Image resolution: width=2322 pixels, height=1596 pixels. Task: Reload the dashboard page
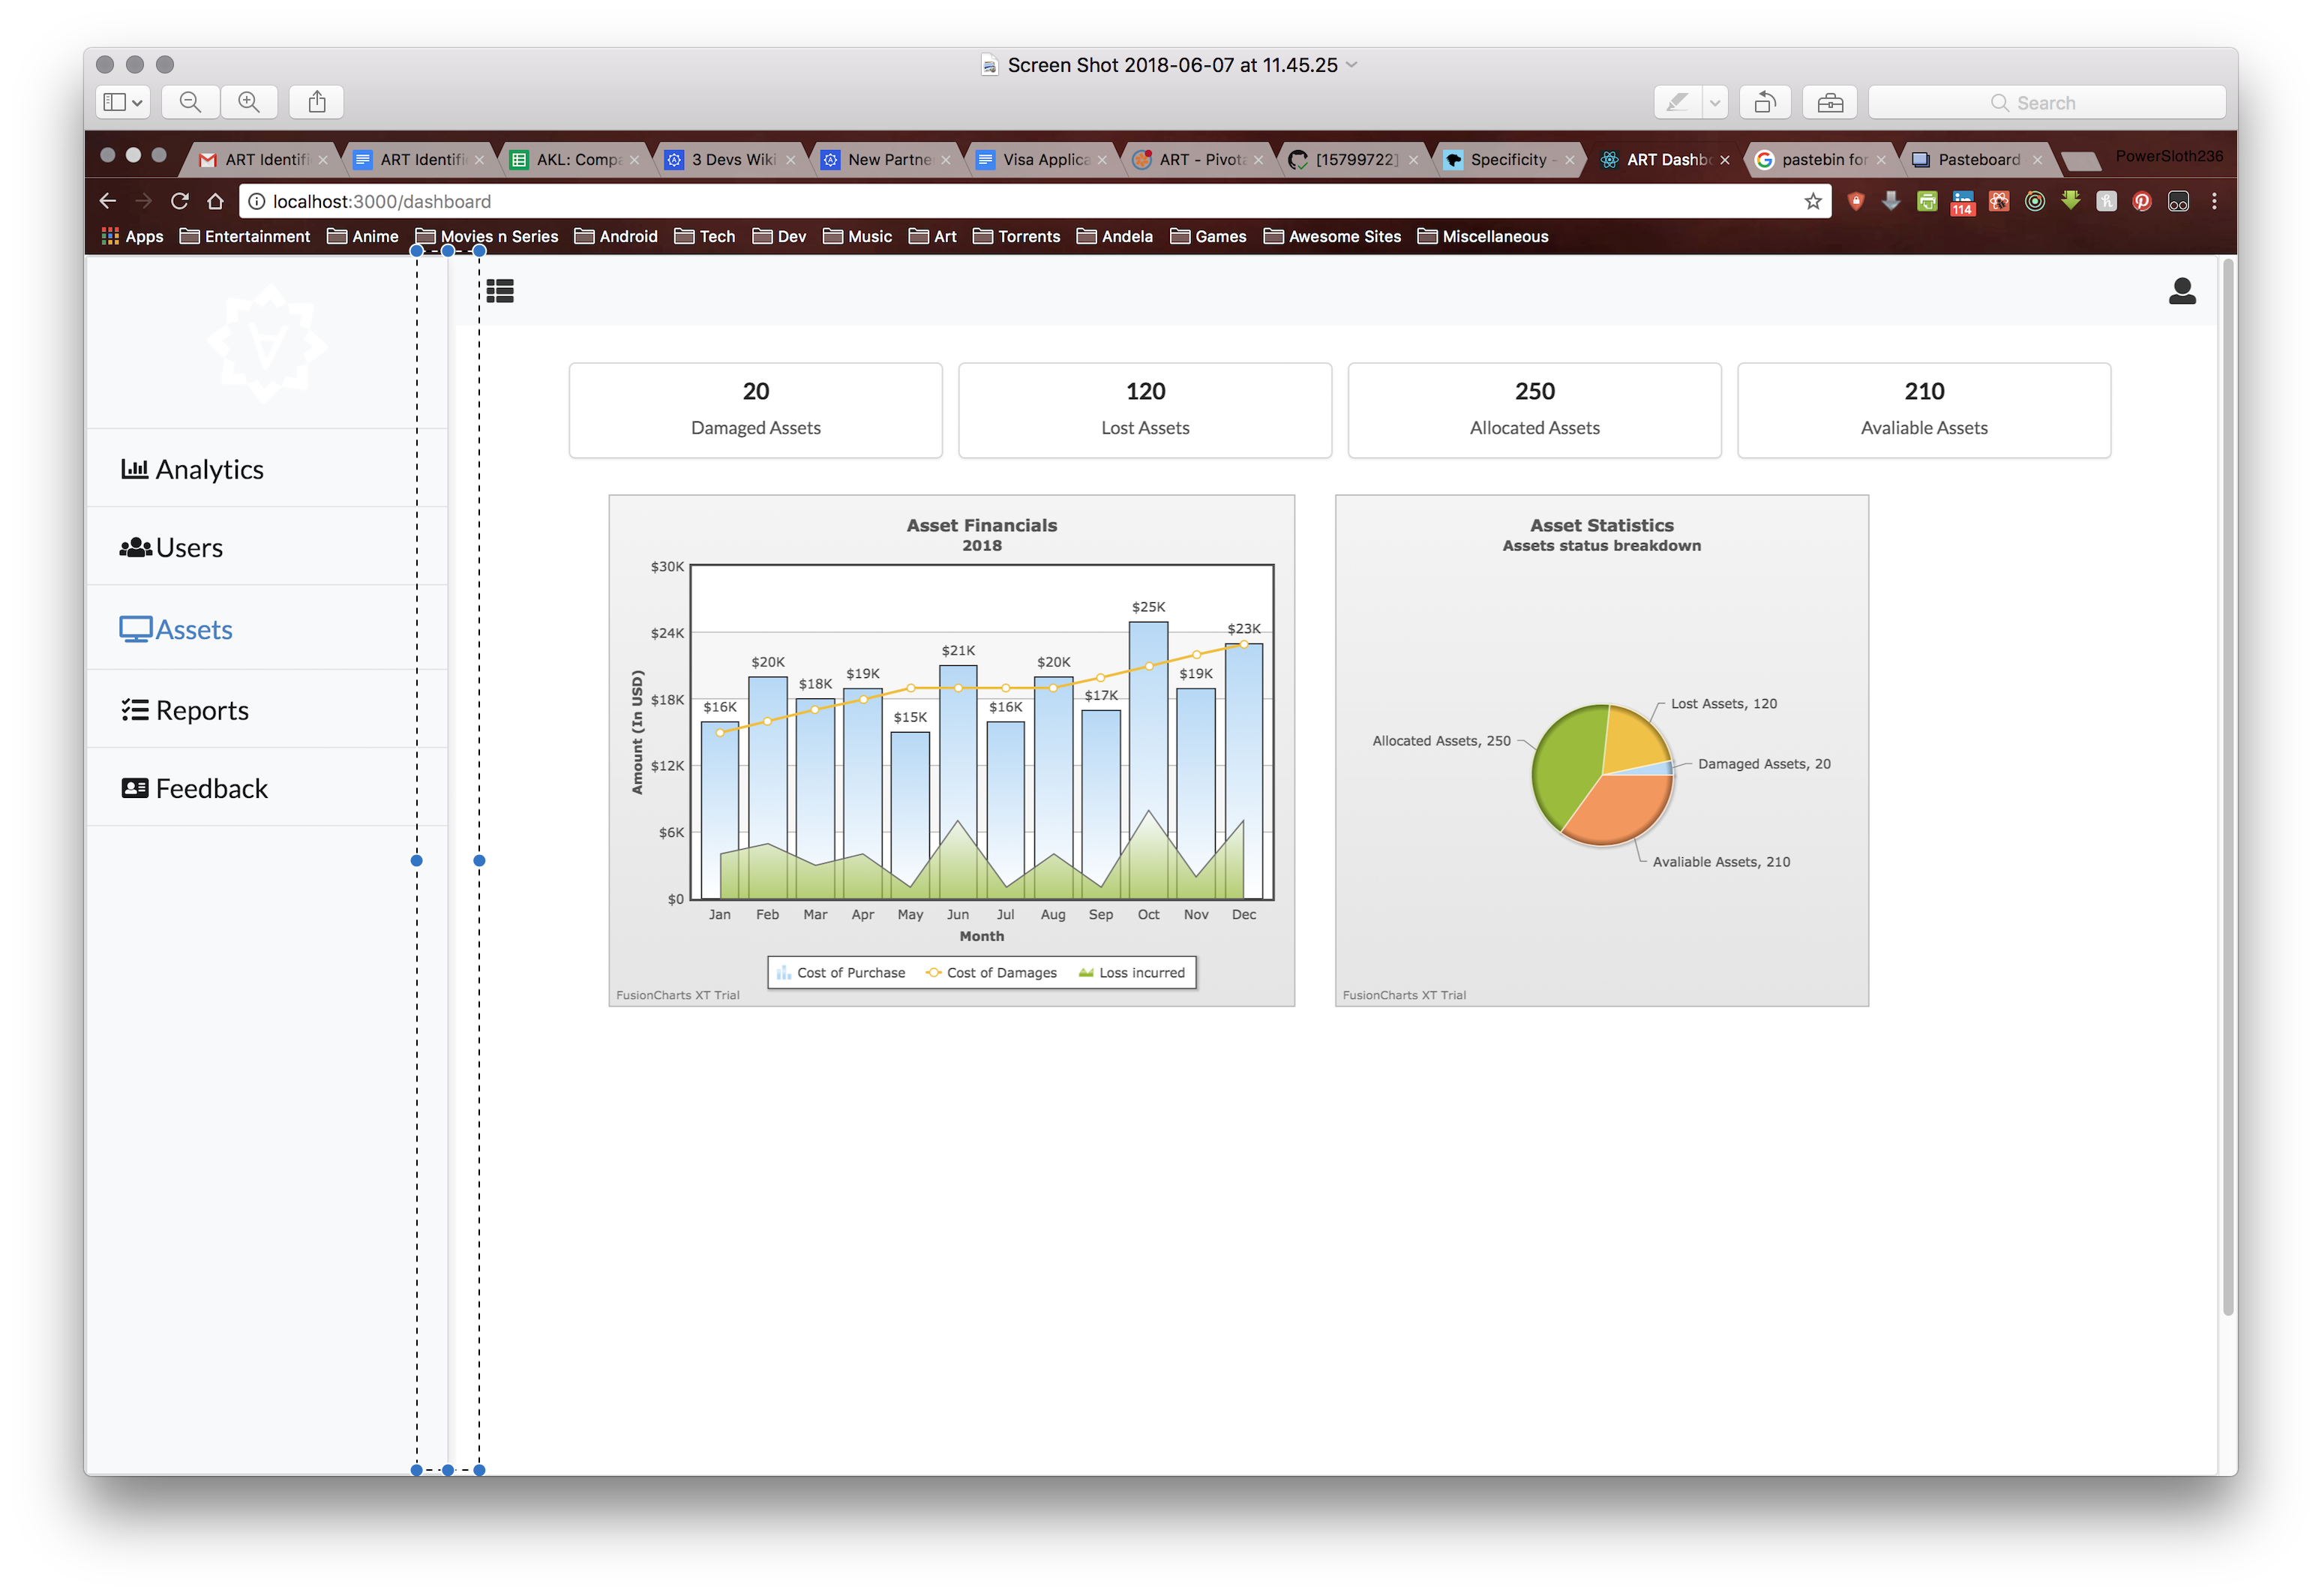click(x=180, y=201)
